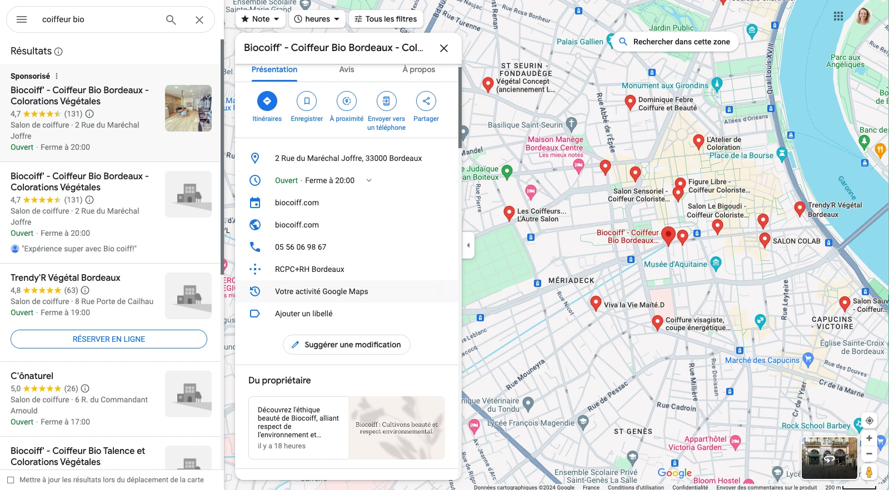This screenshot has height=490, width=889.
Task: Open Trendy'R rating info icon
Action: point(85,290)
